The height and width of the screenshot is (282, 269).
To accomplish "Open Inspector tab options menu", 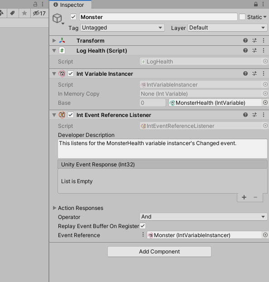I will [x=263, y=5].
